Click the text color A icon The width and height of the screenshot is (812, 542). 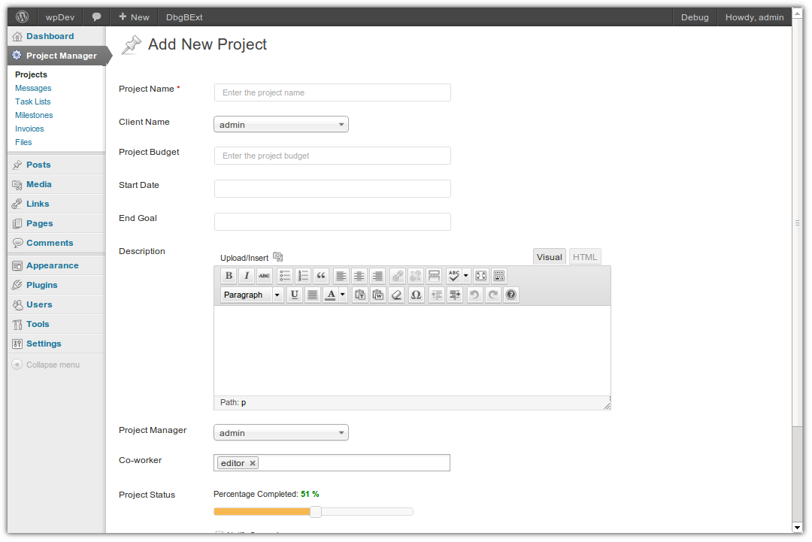pos(331,295)
